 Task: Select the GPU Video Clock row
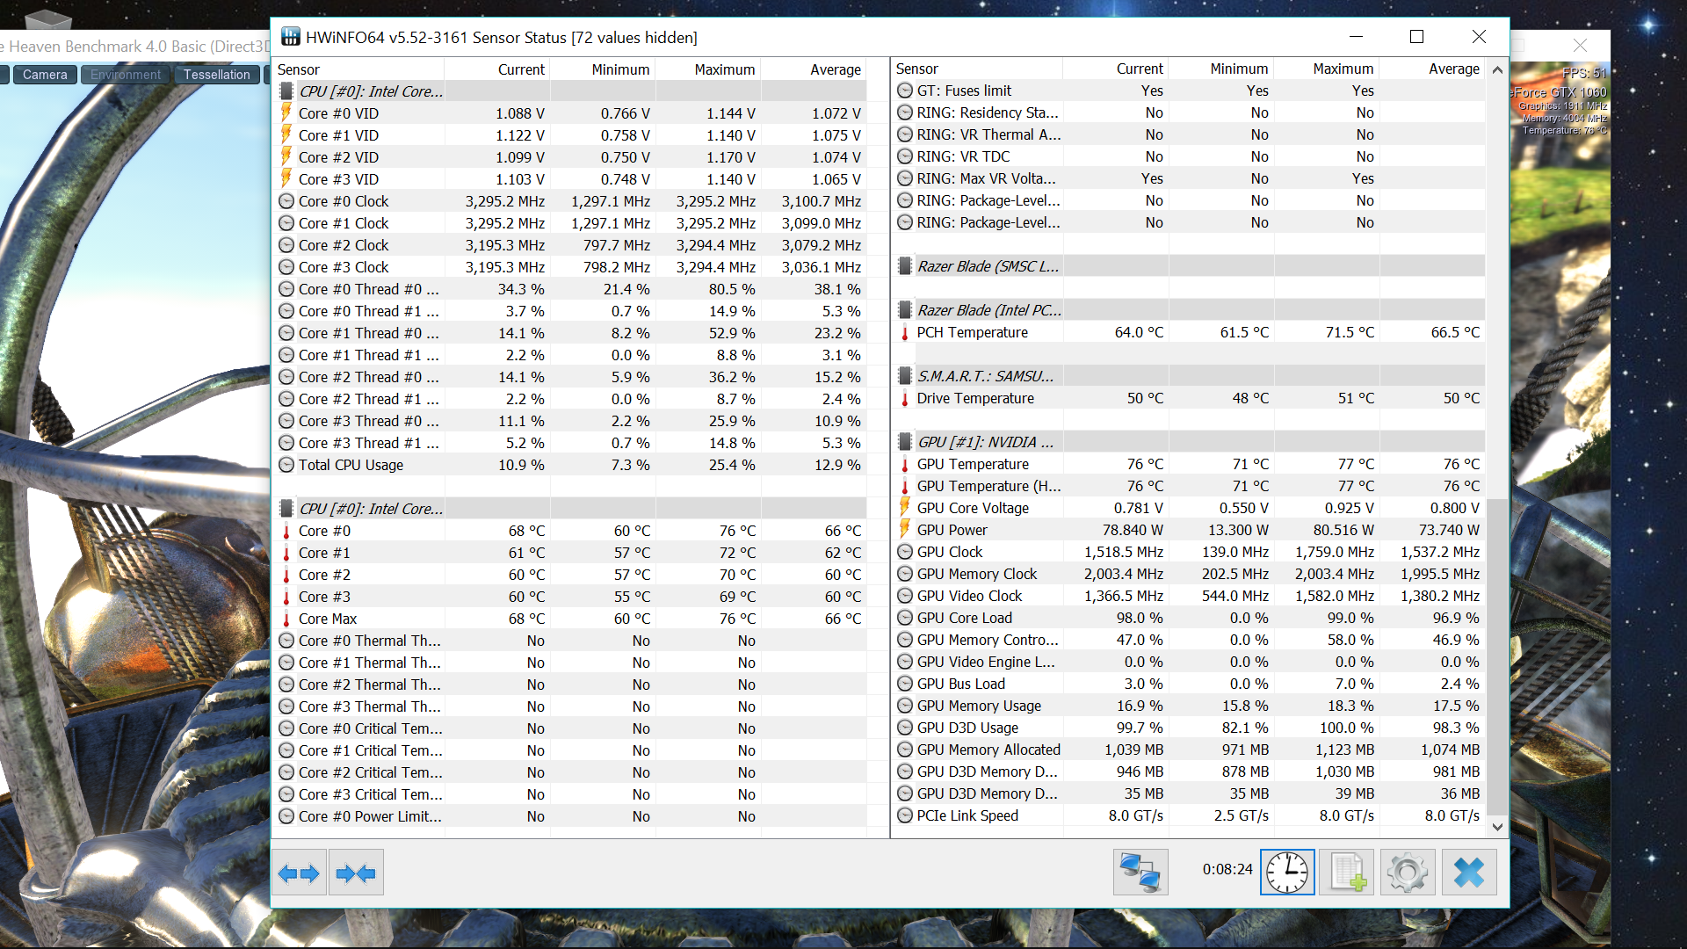tap(1189, 596)
